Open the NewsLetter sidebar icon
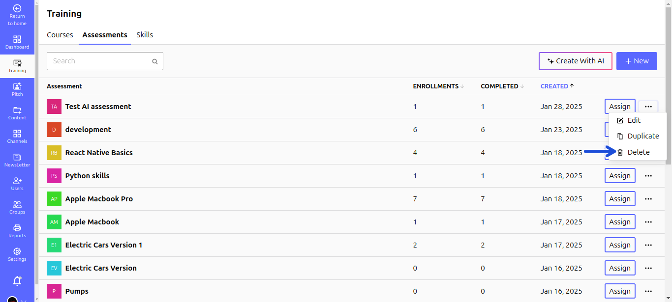 pos(17,160)
